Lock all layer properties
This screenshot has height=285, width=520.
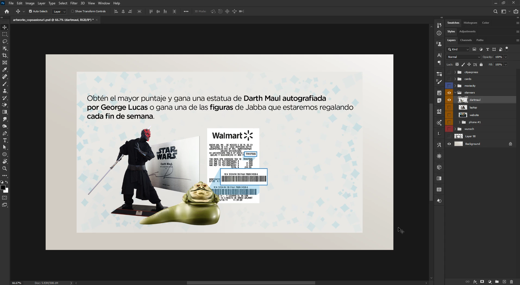[x=481, y=65]
